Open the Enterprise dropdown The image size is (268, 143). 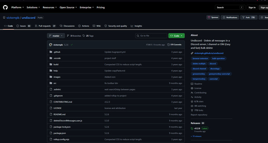click(87, 7)
